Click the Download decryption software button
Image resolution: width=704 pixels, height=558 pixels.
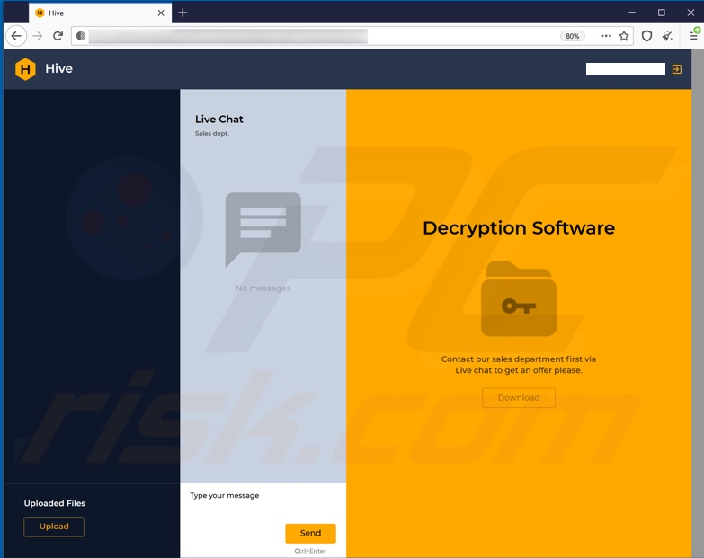(519, 397)
